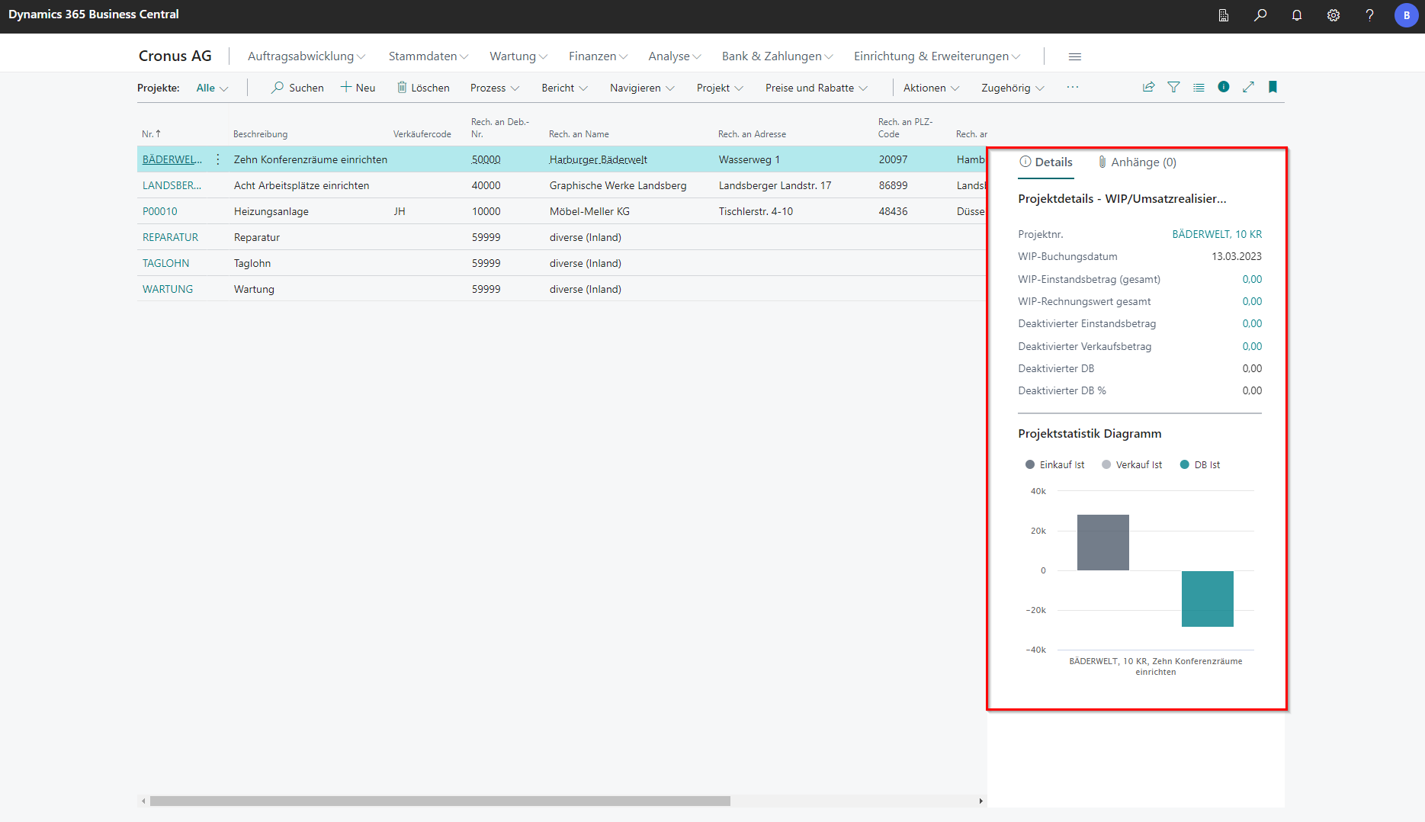Image resolution: width=1425 pixels, height=822 pixels.
Task: Switch to the Anhänge (0) tab
Action: [x=1137, y=162]
